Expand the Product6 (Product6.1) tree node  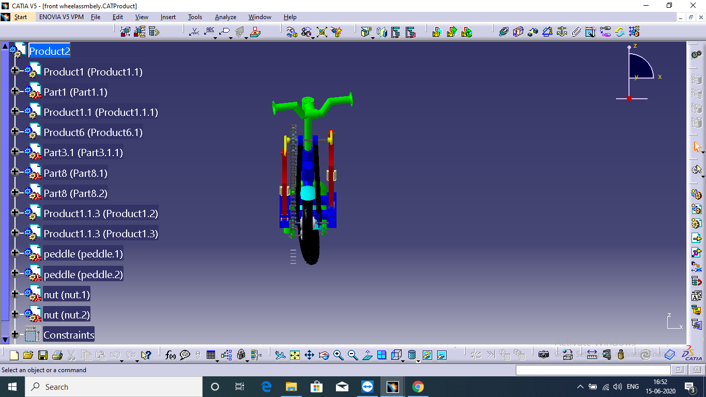[x=14, y=132]
